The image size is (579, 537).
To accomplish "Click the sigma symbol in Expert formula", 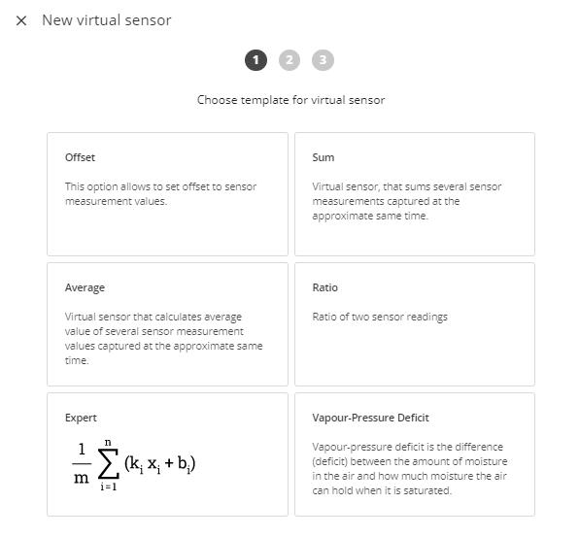I will (x=108, y=464).
